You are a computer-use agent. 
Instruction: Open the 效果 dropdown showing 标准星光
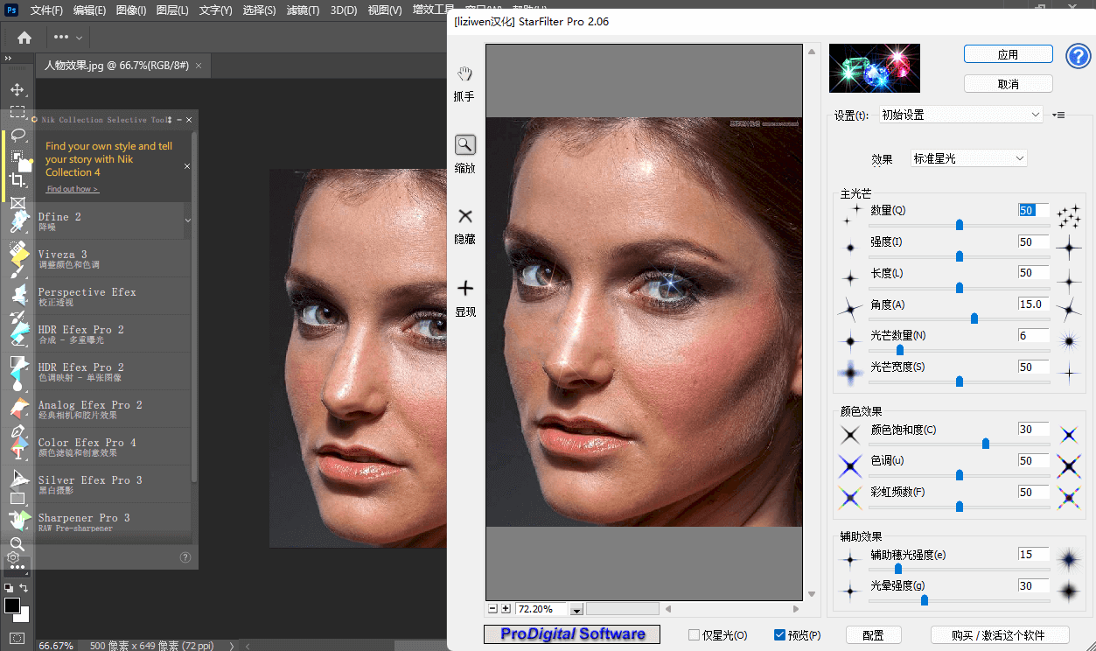1020,157
